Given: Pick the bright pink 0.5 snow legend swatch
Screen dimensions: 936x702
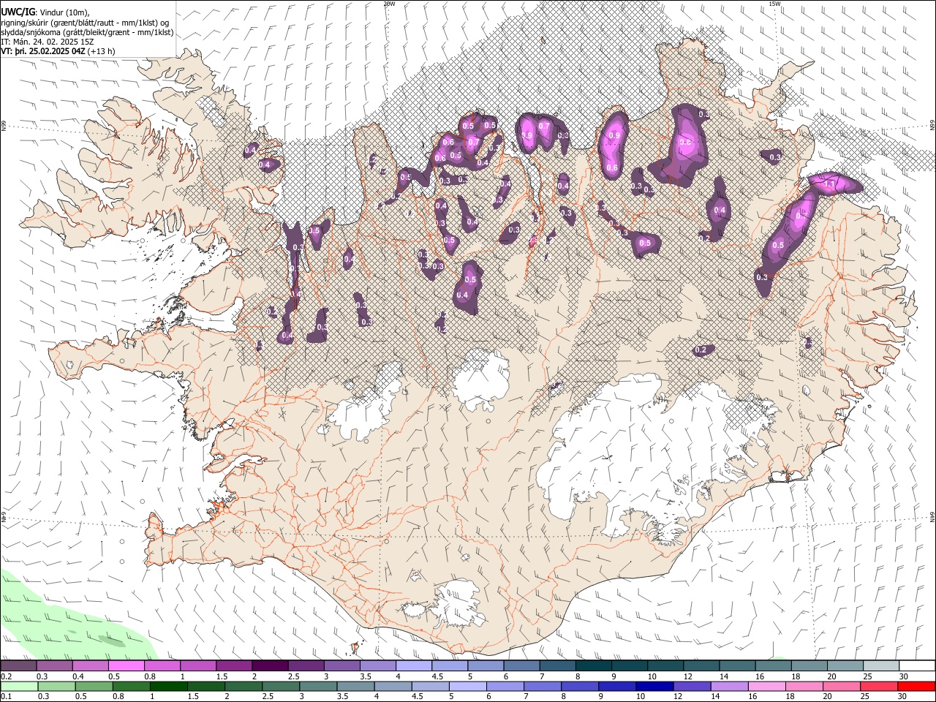Looking at the screenshot, I should [126, 666].
